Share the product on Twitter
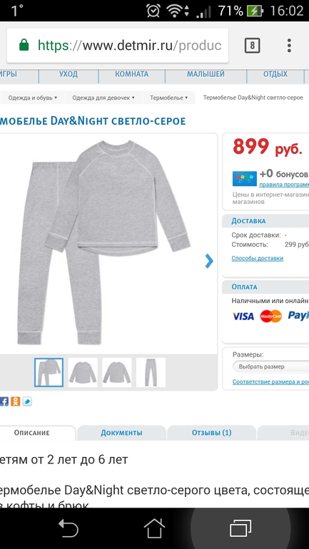 (27, 401)
